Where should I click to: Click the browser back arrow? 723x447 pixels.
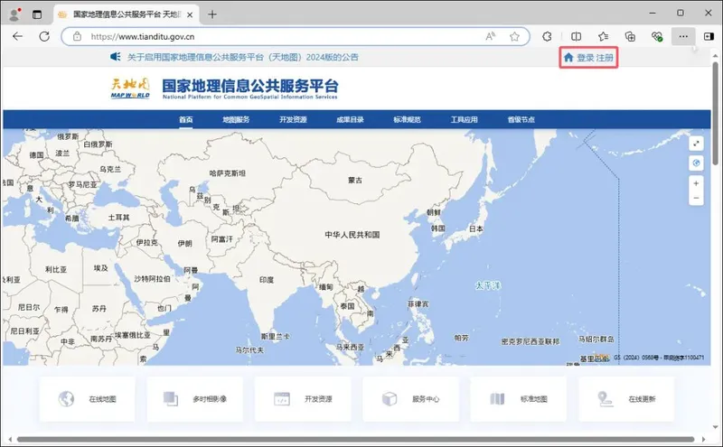tap(17, 36)
